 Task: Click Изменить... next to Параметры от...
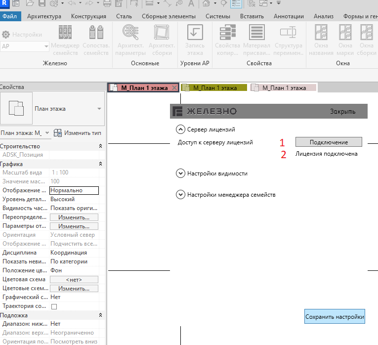[x=74, y=226]
